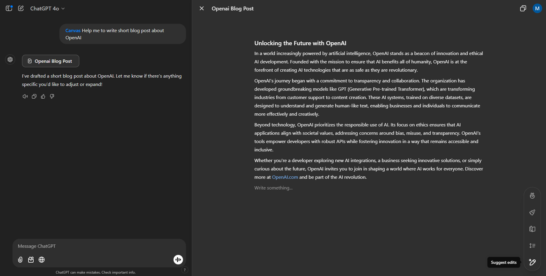
Task: Open the help question mark button
Action: 184,270
